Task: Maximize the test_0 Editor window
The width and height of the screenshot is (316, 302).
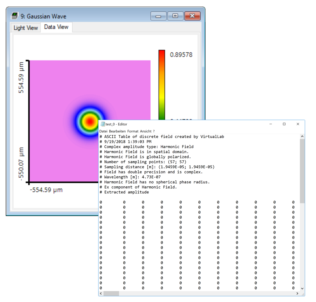Action: click(284, 124)
